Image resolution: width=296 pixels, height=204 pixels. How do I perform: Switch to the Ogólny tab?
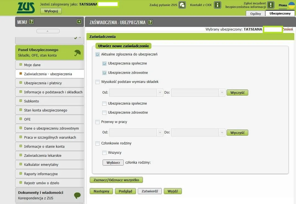click(255, 14)
